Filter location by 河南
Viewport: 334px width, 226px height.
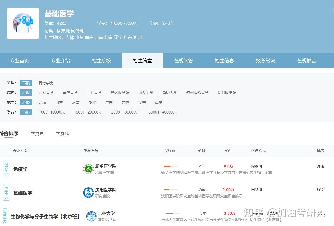[x=76, y=102]
